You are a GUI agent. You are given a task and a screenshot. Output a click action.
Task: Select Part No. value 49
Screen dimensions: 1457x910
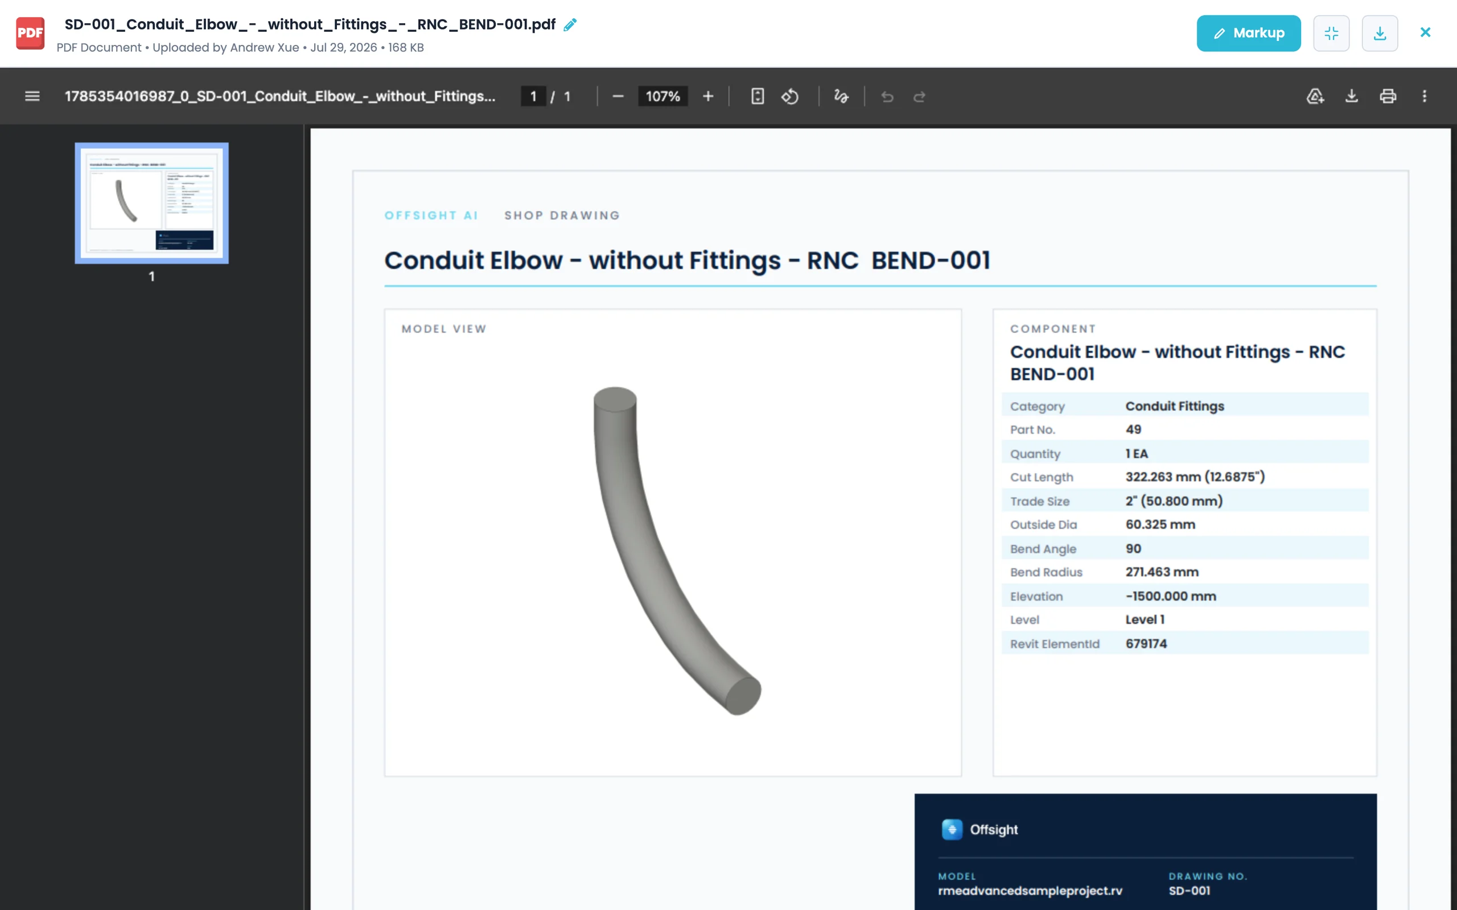(1133, 430)
